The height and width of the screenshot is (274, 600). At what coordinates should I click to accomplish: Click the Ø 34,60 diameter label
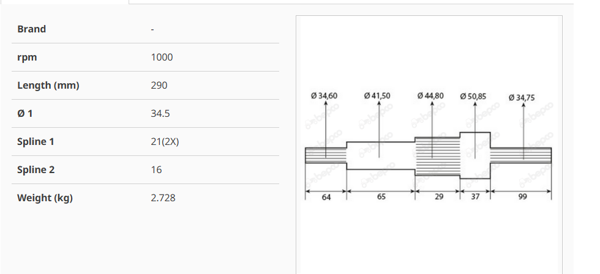(x=324, y=96)
